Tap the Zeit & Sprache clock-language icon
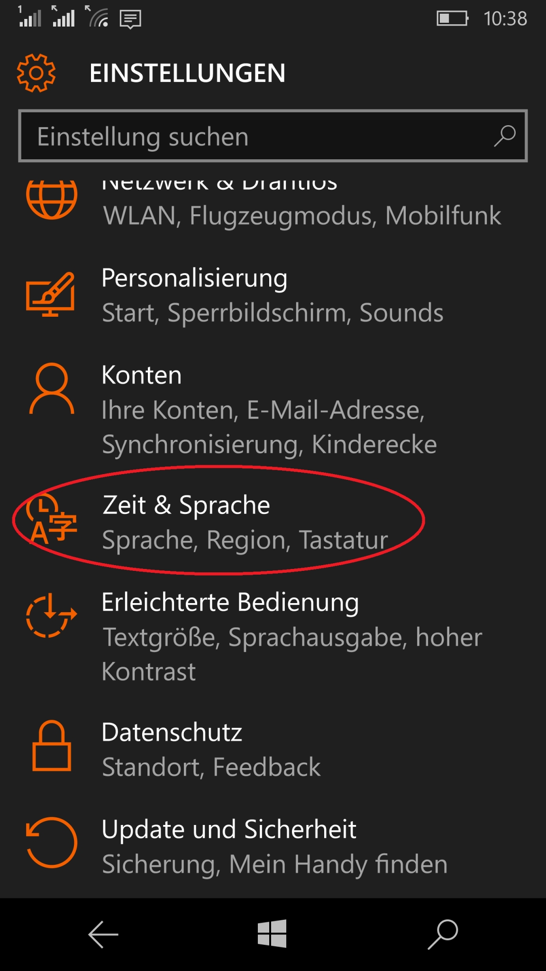546x971 pixels. click(x=51, y=520)
